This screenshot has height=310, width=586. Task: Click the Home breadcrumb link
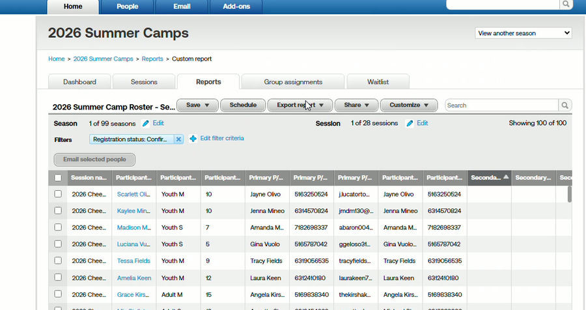pyautogui.click(x=57, y=59)
